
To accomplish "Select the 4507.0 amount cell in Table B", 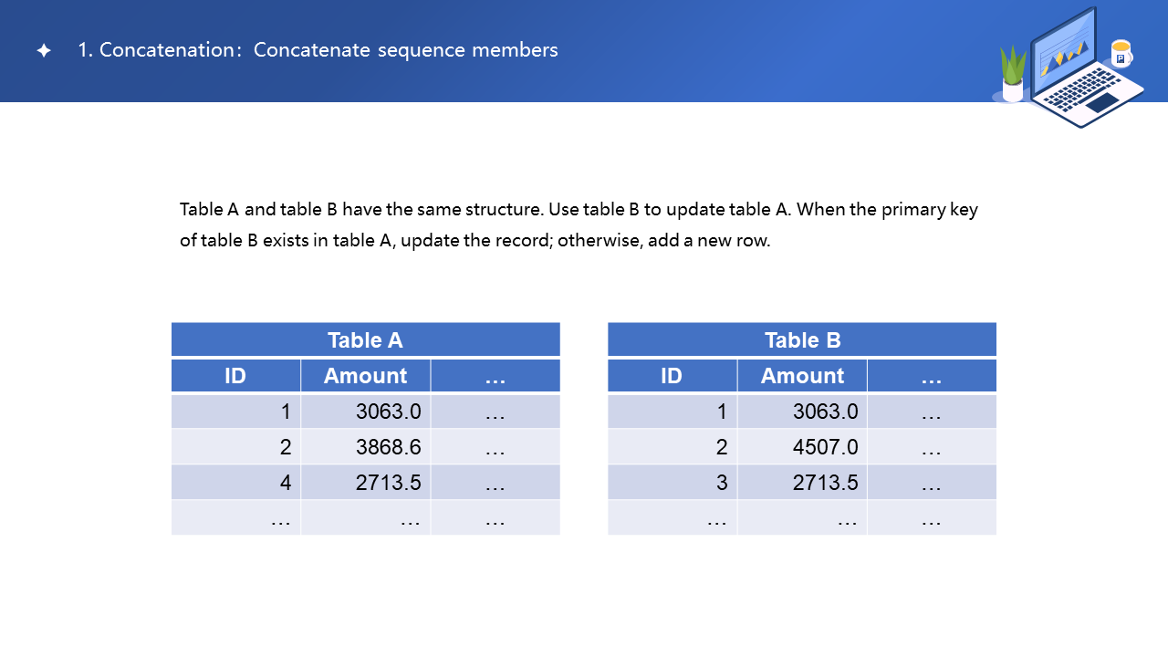I will pyautogui.click(x=802, y=447).
